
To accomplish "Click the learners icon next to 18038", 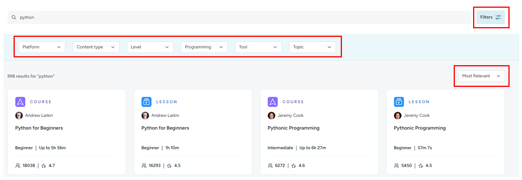I will (18, 166).
